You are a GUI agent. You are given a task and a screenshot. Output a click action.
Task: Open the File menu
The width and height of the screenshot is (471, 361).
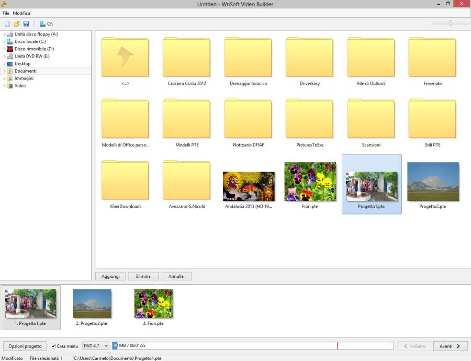coord(6,13)
